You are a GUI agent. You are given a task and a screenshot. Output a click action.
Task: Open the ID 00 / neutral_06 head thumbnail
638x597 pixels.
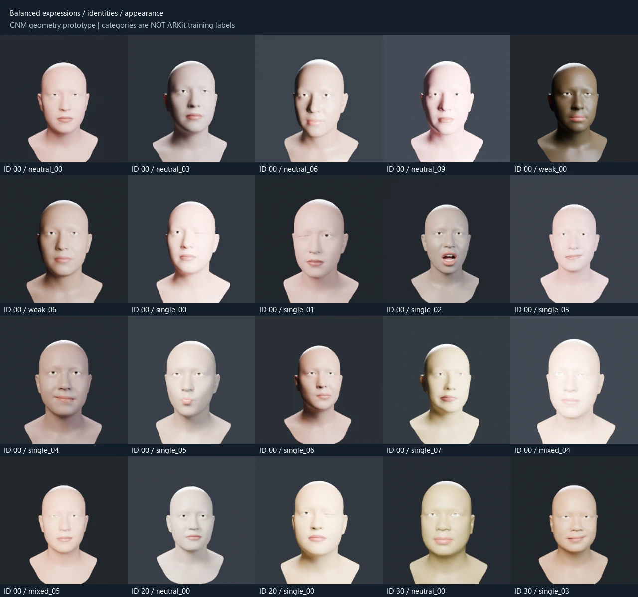coord(319,99)
